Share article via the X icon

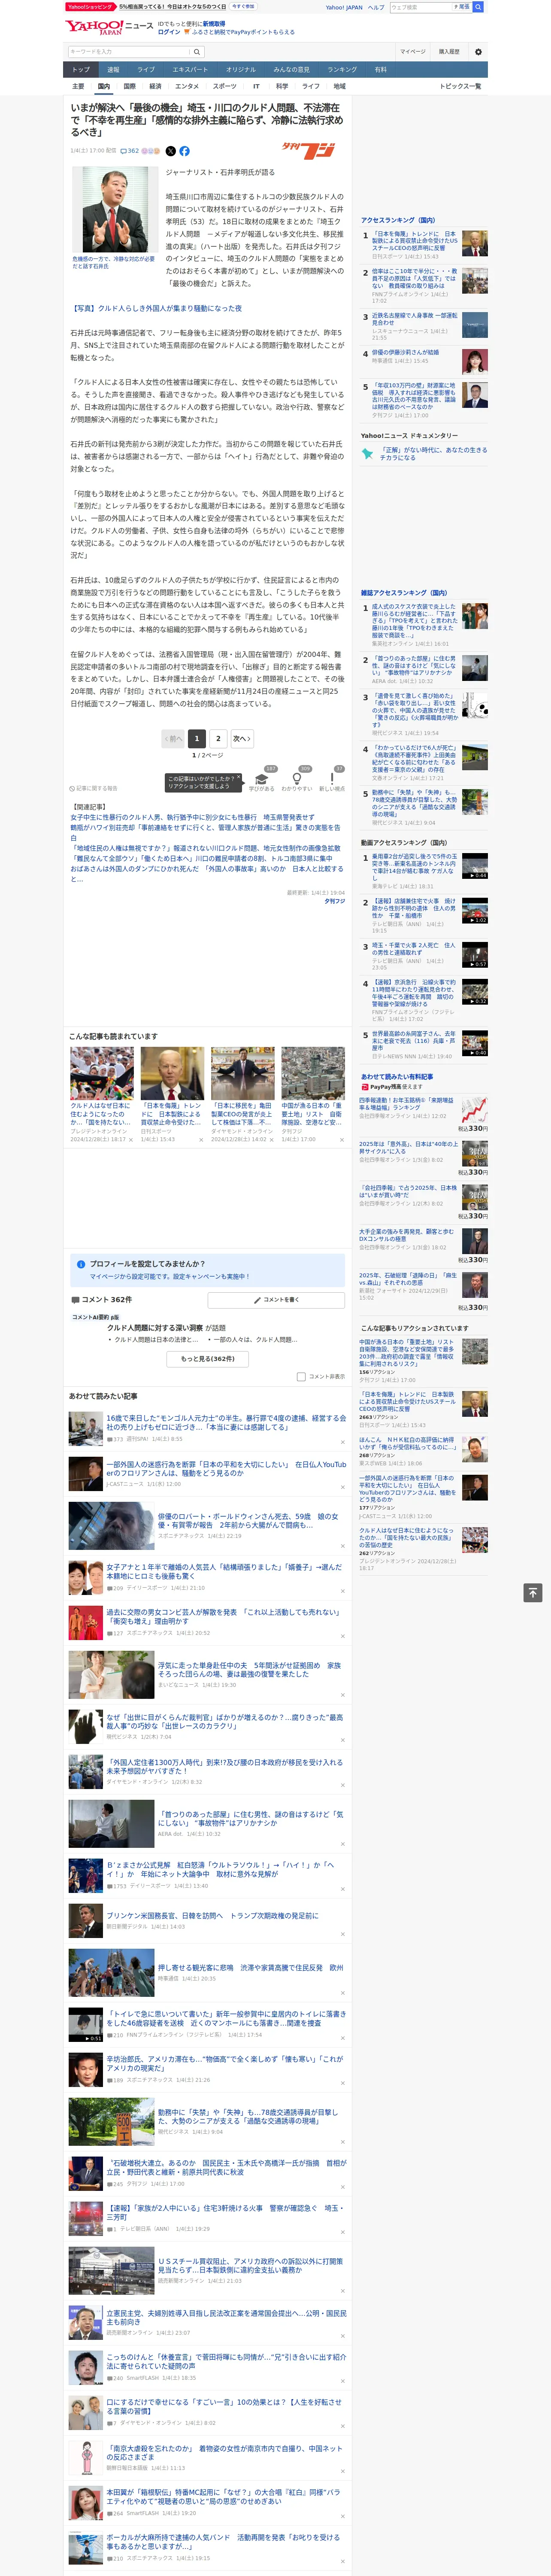tap(170, 151)
